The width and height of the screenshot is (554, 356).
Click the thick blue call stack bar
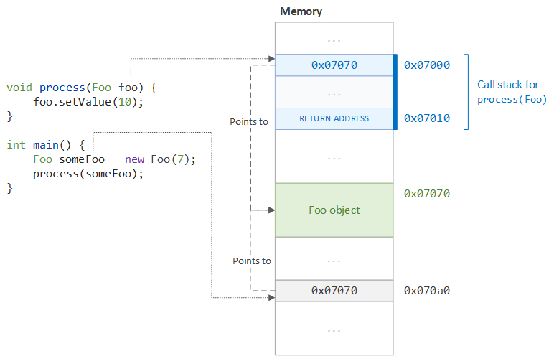[395, 92]
